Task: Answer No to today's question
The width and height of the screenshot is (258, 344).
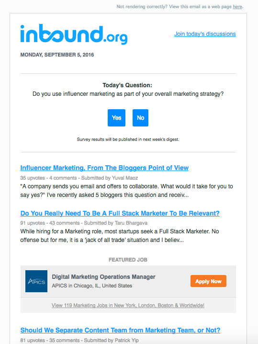Action: pyautogui.click(x=141, y=118)
